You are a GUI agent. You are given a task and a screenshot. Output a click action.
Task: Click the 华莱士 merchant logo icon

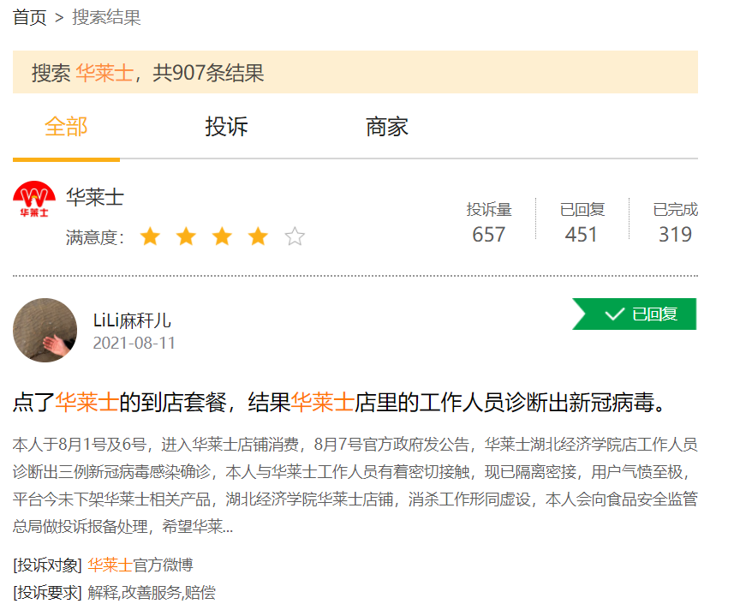click(34, 202)
